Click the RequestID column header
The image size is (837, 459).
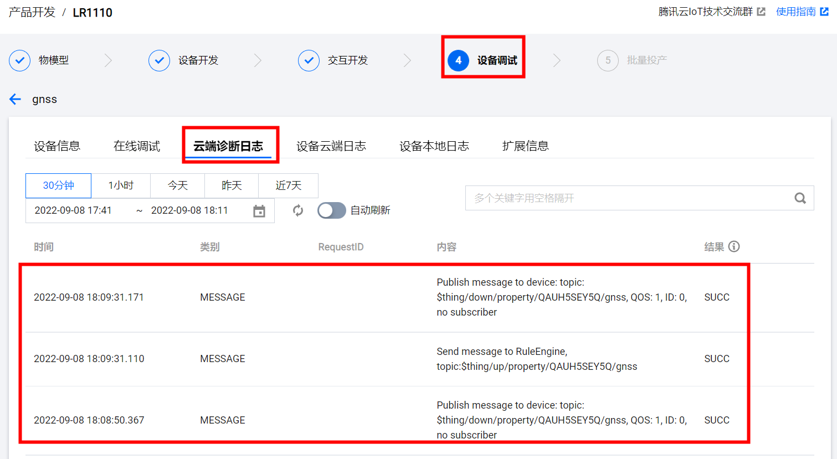pyautogui.click(x=341, y=247)
